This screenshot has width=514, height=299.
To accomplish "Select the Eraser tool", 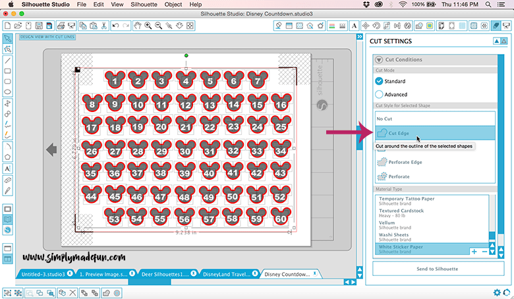I will coord(7,180).
